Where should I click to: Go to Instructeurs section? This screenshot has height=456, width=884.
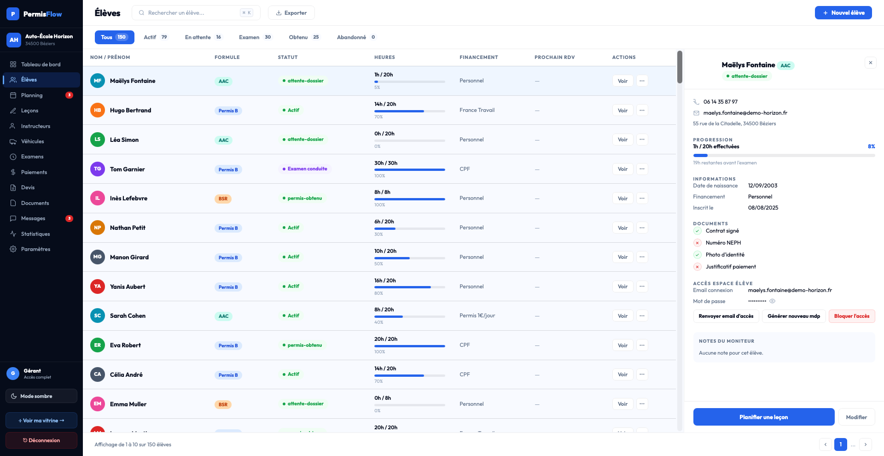[41, 126]
